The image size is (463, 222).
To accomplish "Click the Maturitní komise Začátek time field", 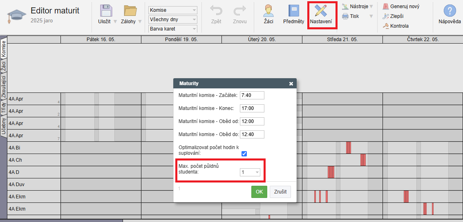I will point(252,95).
